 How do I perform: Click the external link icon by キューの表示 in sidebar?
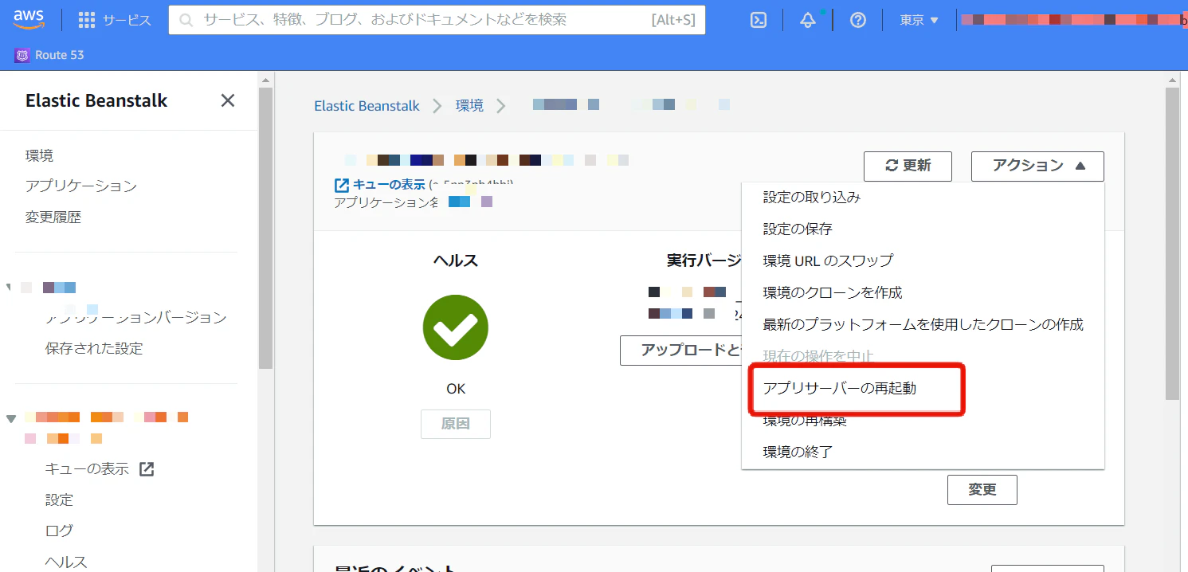click(x=147, y=468)
